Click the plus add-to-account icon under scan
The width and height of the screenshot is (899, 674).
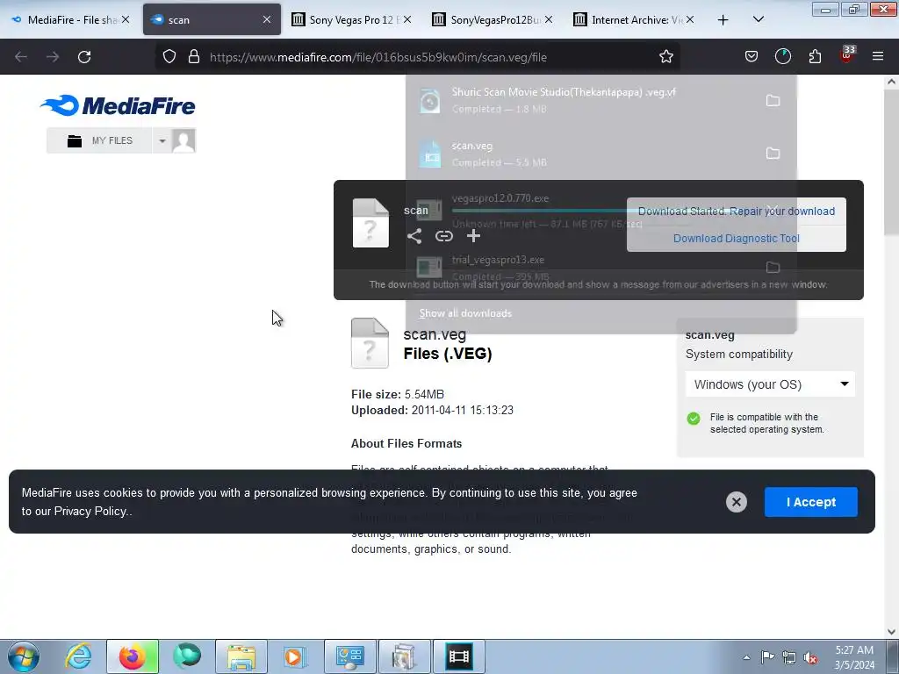(x=473, y=236)
